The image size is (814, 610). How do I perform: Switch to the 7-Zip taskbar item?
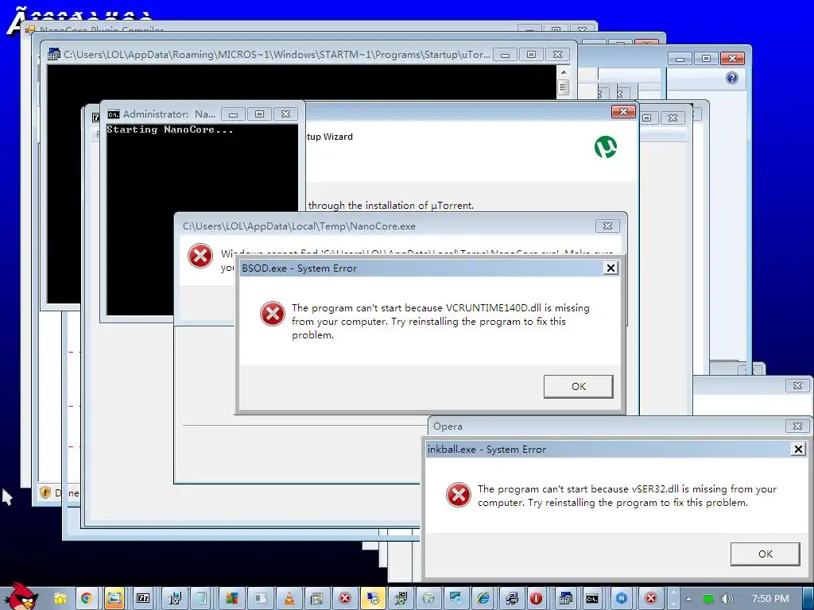click(x=143, y=599)
